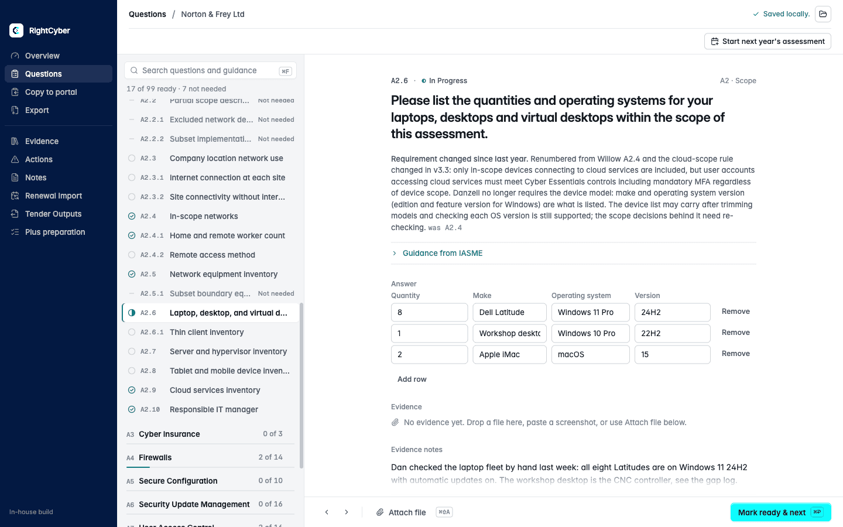Toggle status circle for A2.6.1 Thin client inventory
Image resolution: width=843 pixels, height=527 pixels.
point(132,332)
